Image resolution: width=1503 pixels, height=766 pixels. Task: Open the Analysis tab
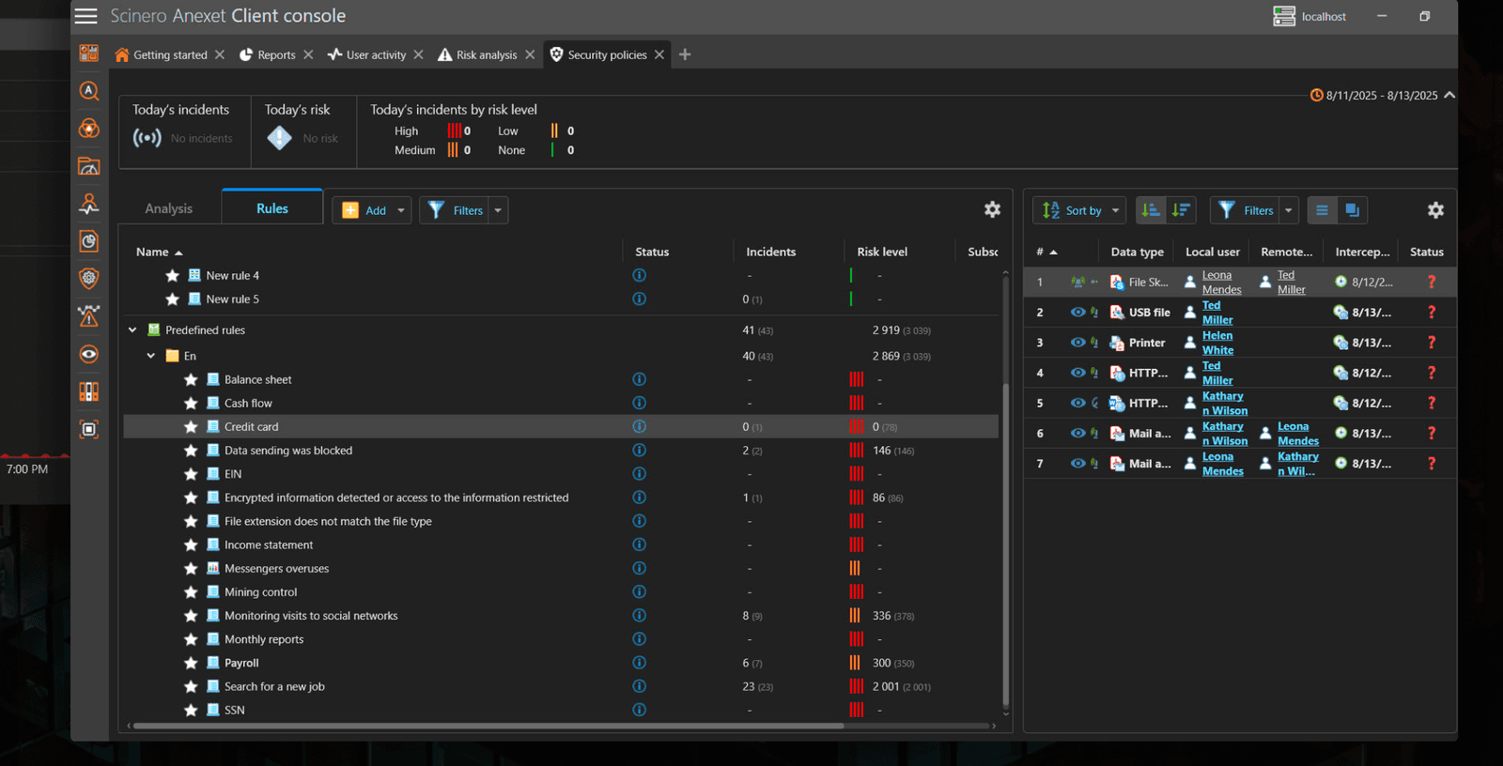point(169,208)
